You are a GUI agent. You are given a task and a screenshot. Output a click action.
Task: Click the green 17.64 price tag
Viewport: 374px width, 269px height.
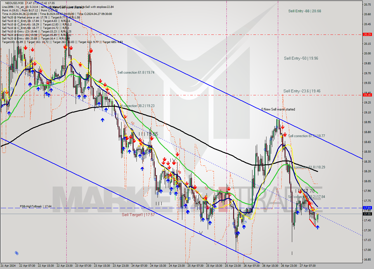point(367,208)
